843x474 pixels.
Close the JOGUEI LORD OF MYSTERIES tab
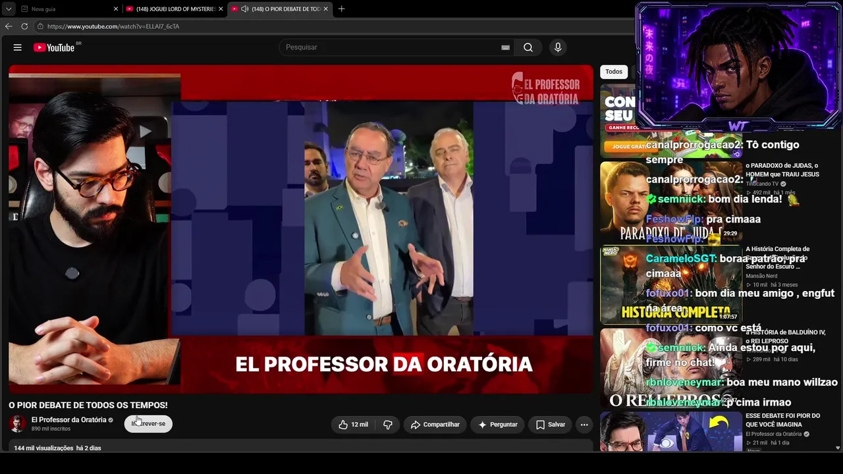pyautogui.click(x=221, y=9)
